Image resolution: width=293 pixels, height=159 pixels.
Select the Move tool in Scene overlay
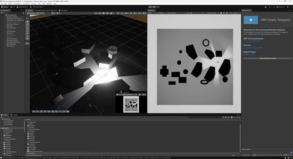(28, 24)
